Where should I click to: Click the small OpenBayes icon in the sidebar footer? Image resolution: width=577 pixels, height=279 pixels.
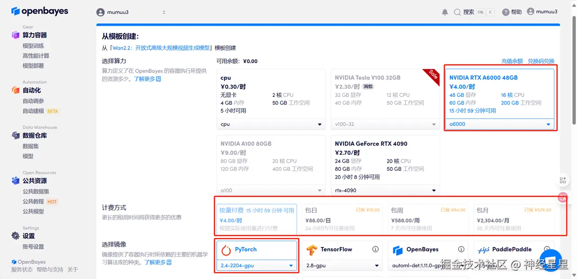point(14,262)
